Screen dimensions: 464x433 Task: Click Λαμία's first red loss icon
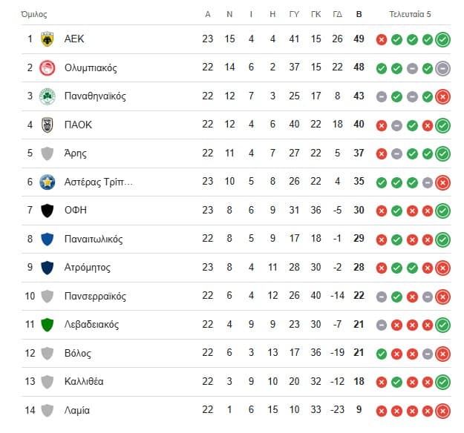coord(382,410)
